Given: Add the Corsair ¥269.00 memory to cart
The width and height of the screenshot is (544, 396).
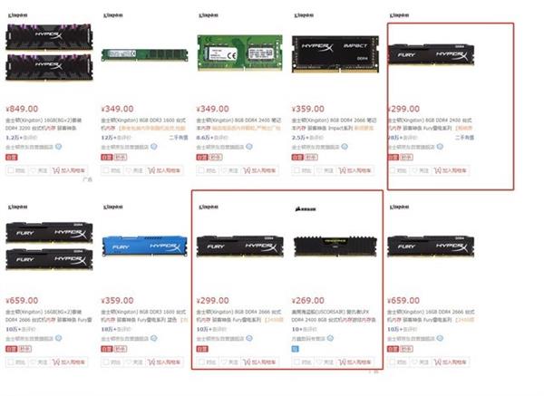Looking at the screenshot, I should point(355,362).
